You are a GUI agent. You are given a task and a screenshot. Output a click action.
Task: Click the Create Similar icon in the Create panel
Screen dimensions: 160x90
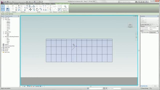pyautogui.click(x=59, y=9)
